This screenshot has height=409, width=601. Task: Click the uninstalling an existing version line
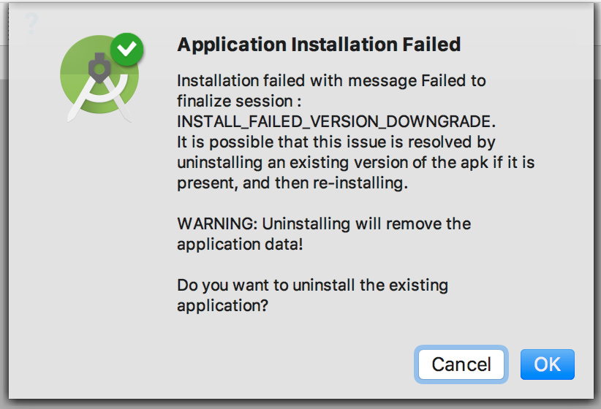(355, 163)
